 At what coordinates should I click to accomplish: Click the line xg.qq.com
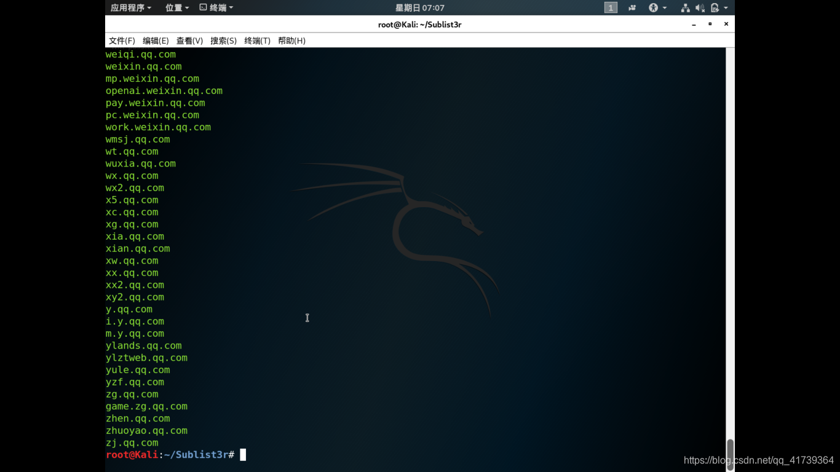[x=132, y=224]
